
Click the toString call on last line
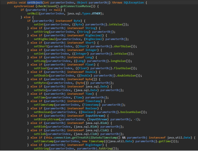(105, 149)
